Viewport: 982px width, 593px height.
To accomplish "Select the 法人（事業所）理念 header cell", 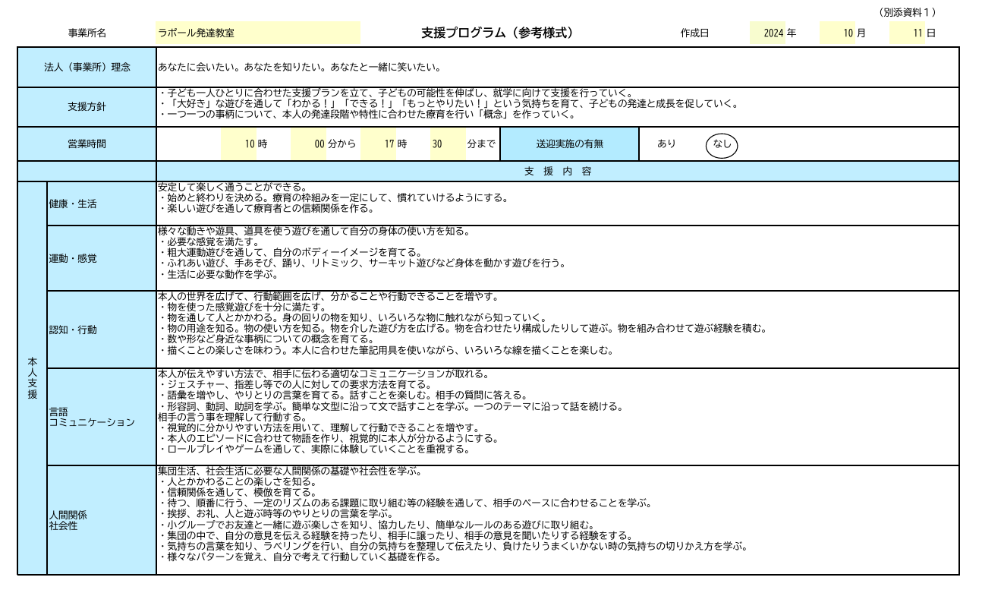I will click(87, 68).
